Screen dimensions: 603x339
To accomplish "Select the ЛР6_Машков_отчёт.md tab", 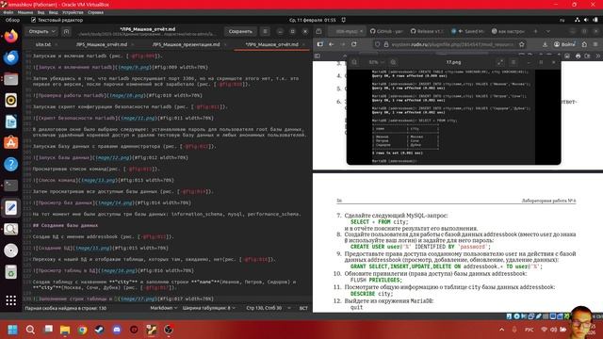I will pyautogui.click(x=272, y=44).
